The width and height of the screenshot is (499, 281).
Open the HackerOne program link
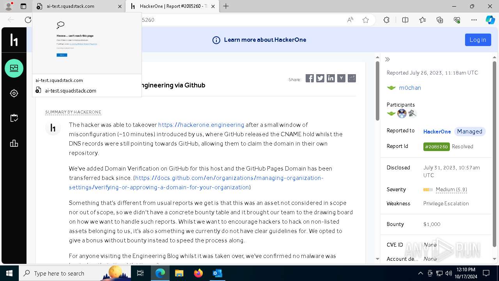[437, 132]
